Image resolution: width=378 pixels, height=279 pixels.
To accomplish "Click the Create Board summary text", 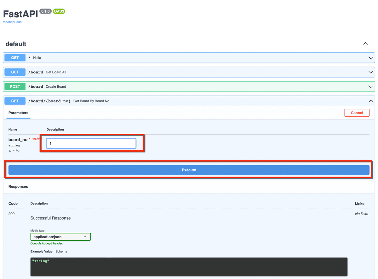I will pos(56,86).
